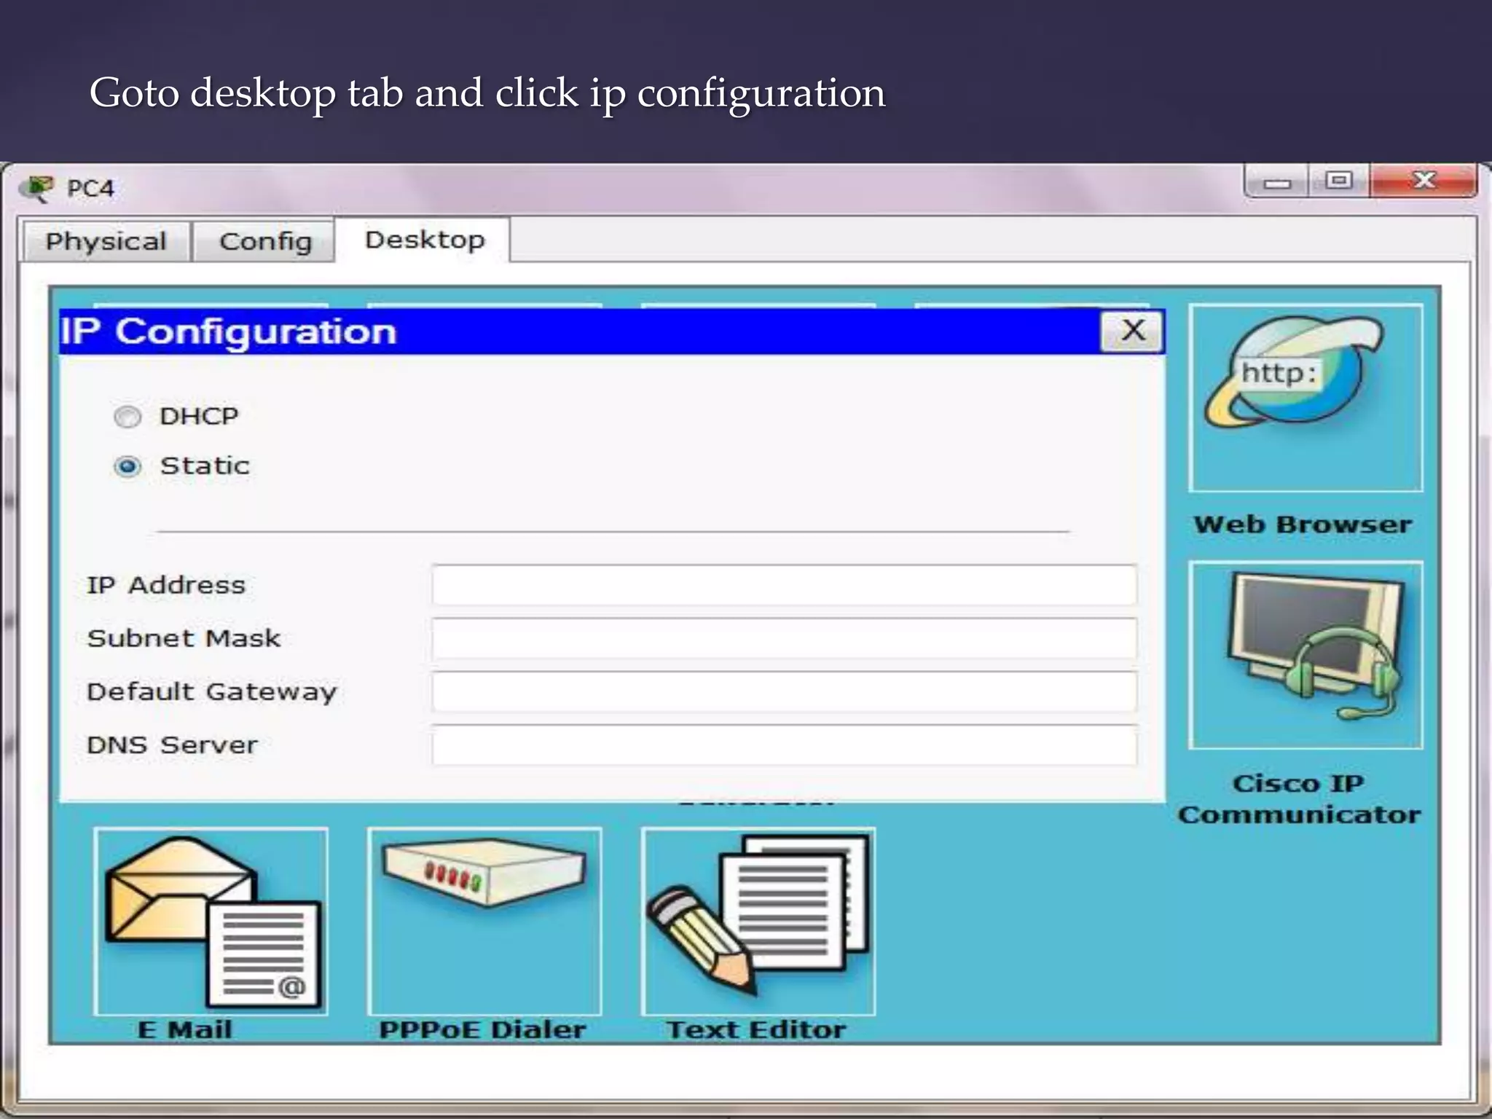Switch to the Physical tab
This screenshot has width=1492, height=1119.
point(106,242)
